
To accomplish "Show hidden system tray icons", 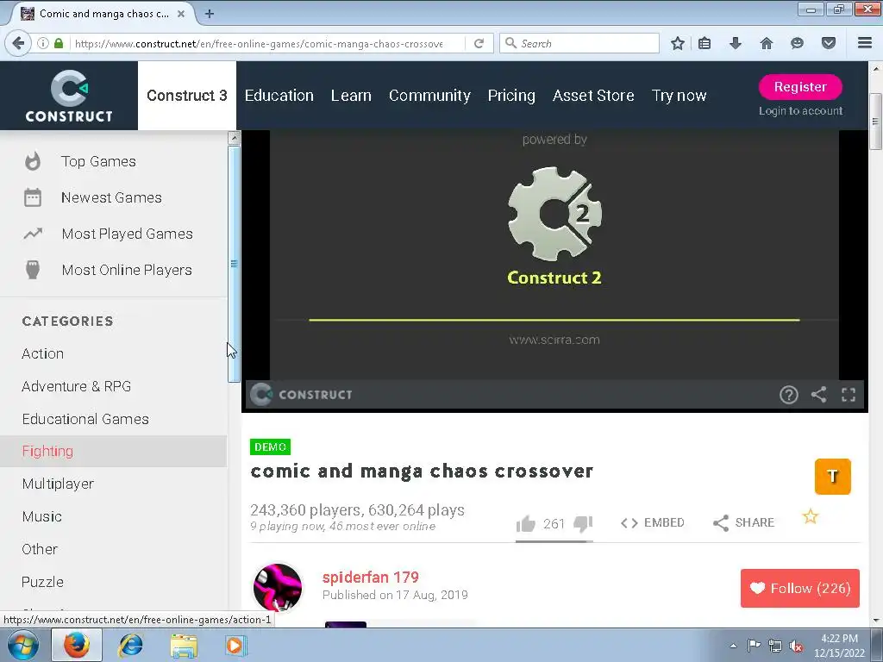I will click(x=733, y=646).
